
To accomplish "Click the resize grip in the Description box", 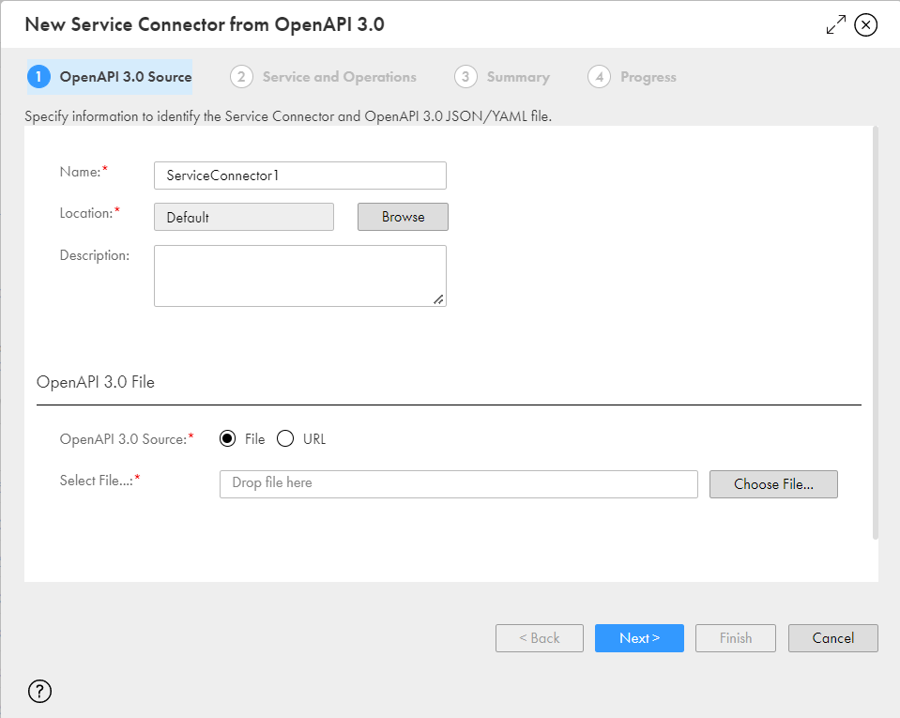I will point(438,299).
